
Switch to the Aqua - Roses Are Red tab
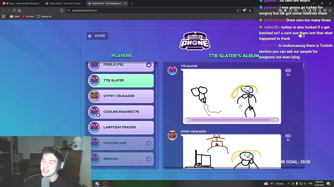[22, 3]
